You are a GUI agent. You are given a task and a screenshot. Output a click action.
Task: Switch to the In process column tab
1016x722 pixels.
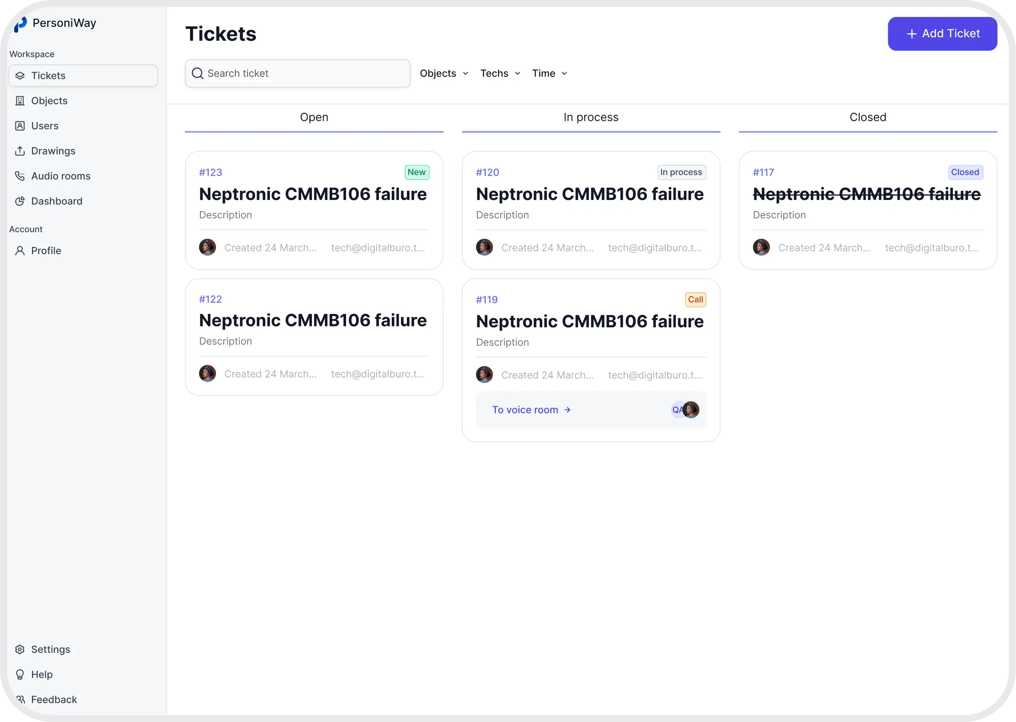(x=591, y=117)
